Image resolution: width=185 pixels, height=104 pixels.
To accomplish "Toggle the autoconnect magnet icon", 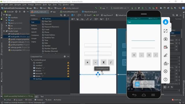I will tap(77, 19).
